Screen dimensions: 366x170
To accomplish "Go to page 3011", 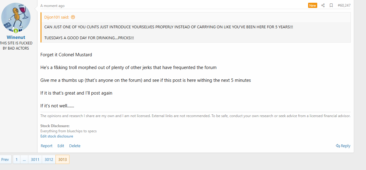I will coord(35,159).
